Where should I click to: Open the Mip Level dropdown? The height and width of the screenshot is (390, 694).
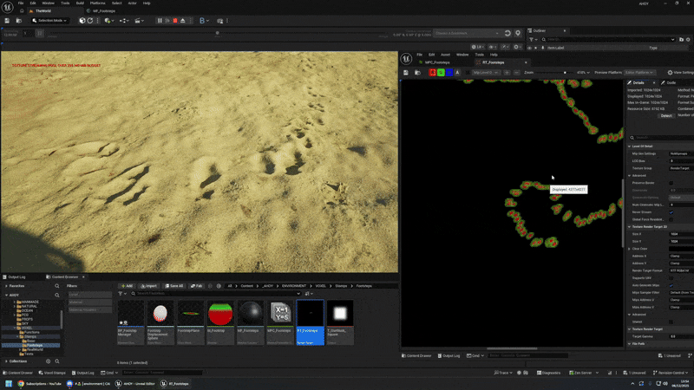point(486,73)
